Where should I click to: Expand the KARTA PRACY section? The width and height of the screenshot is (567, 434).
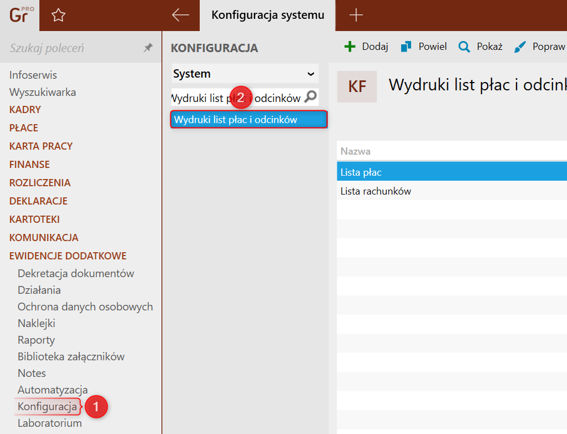click(x=41, y=146)
